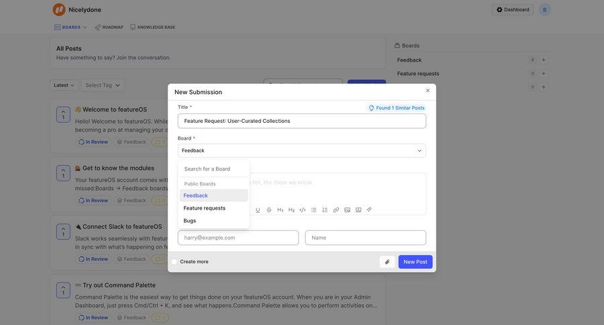
Task: Apply strikethrough formatting in the editor
Action: coord(269,210)
